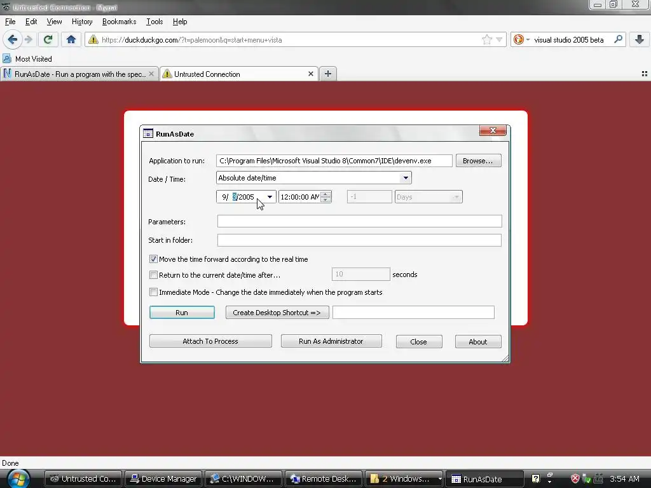Open the History menu
Image resolution: width=651 pixels, height=488 pixels.
82,22
